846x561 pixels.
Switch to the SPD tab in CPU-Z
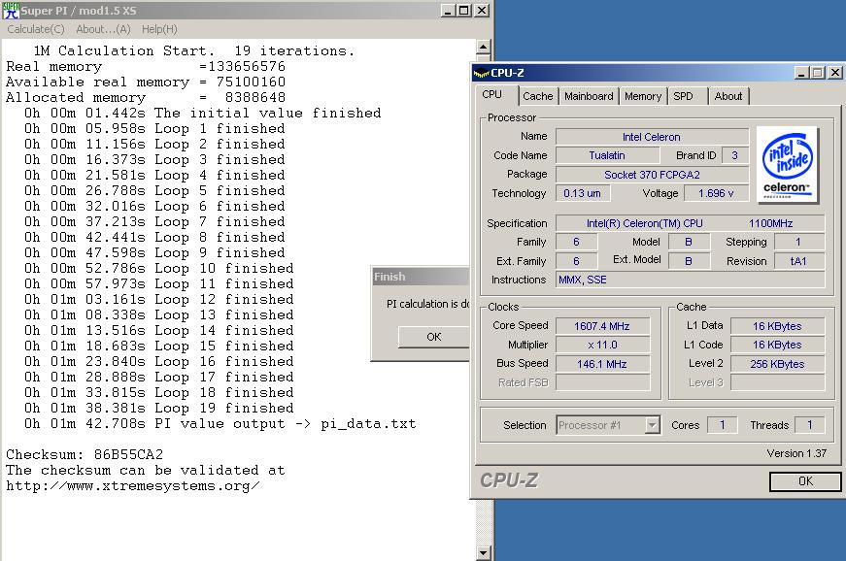coord(683,96)
